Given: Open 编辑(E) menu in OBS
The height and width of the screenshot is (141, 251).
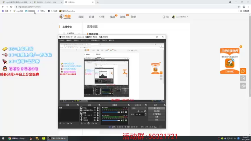Looking at the screenshot, I should [69, 40].
